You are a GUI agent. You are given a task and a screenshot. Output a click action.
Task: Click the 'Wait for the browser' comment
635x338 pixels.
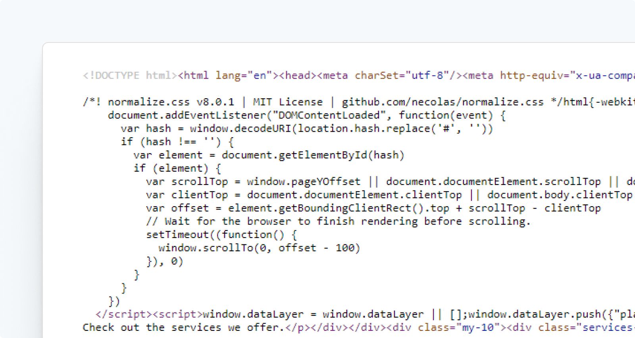tap(338, 221)
